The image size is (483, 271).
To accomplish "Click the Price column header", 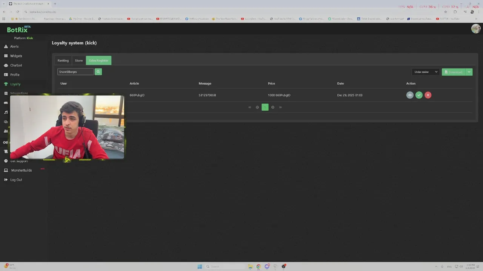I will (x=271, y=84).
